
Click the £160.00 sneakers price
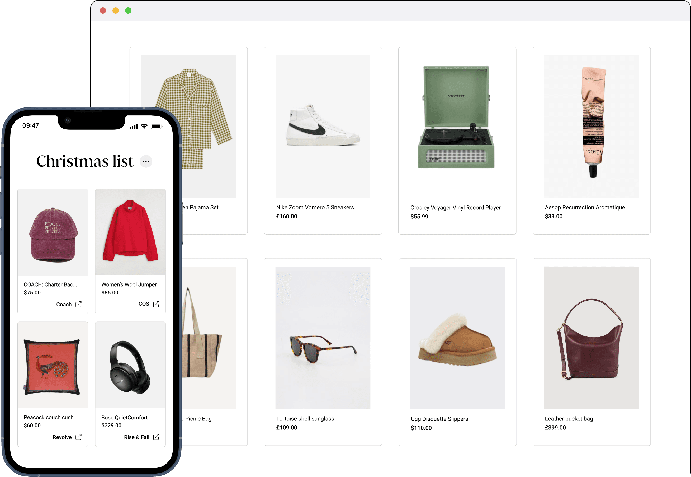[x=287, y=216]
